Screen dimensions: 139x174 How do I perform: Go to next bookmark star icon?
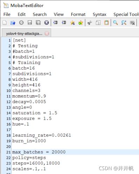coord(81,23)
